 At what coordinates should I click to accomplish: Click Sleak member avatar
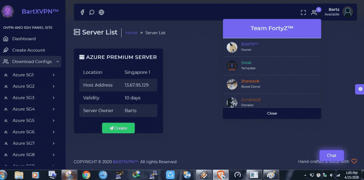(x=232, y=66)
